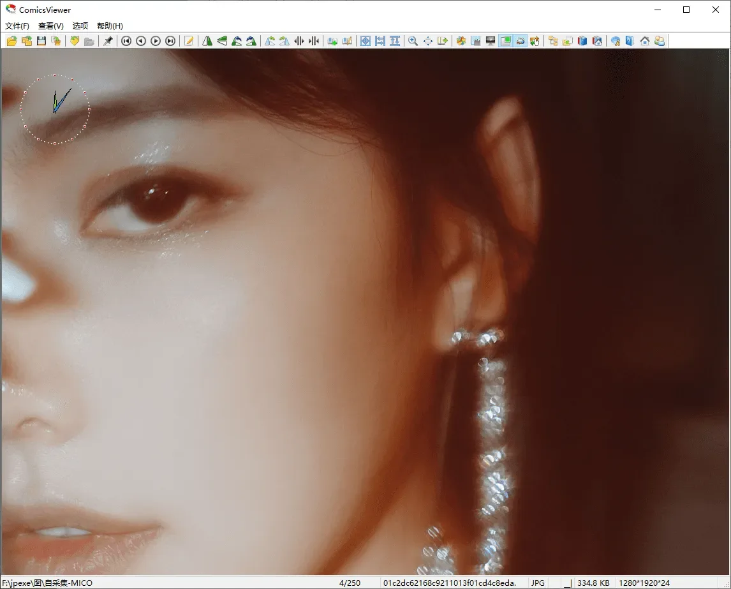This screenshot has height=589, width=731.
Task: Click the fit-to-width arrows icon
Action: pos(380,41)
